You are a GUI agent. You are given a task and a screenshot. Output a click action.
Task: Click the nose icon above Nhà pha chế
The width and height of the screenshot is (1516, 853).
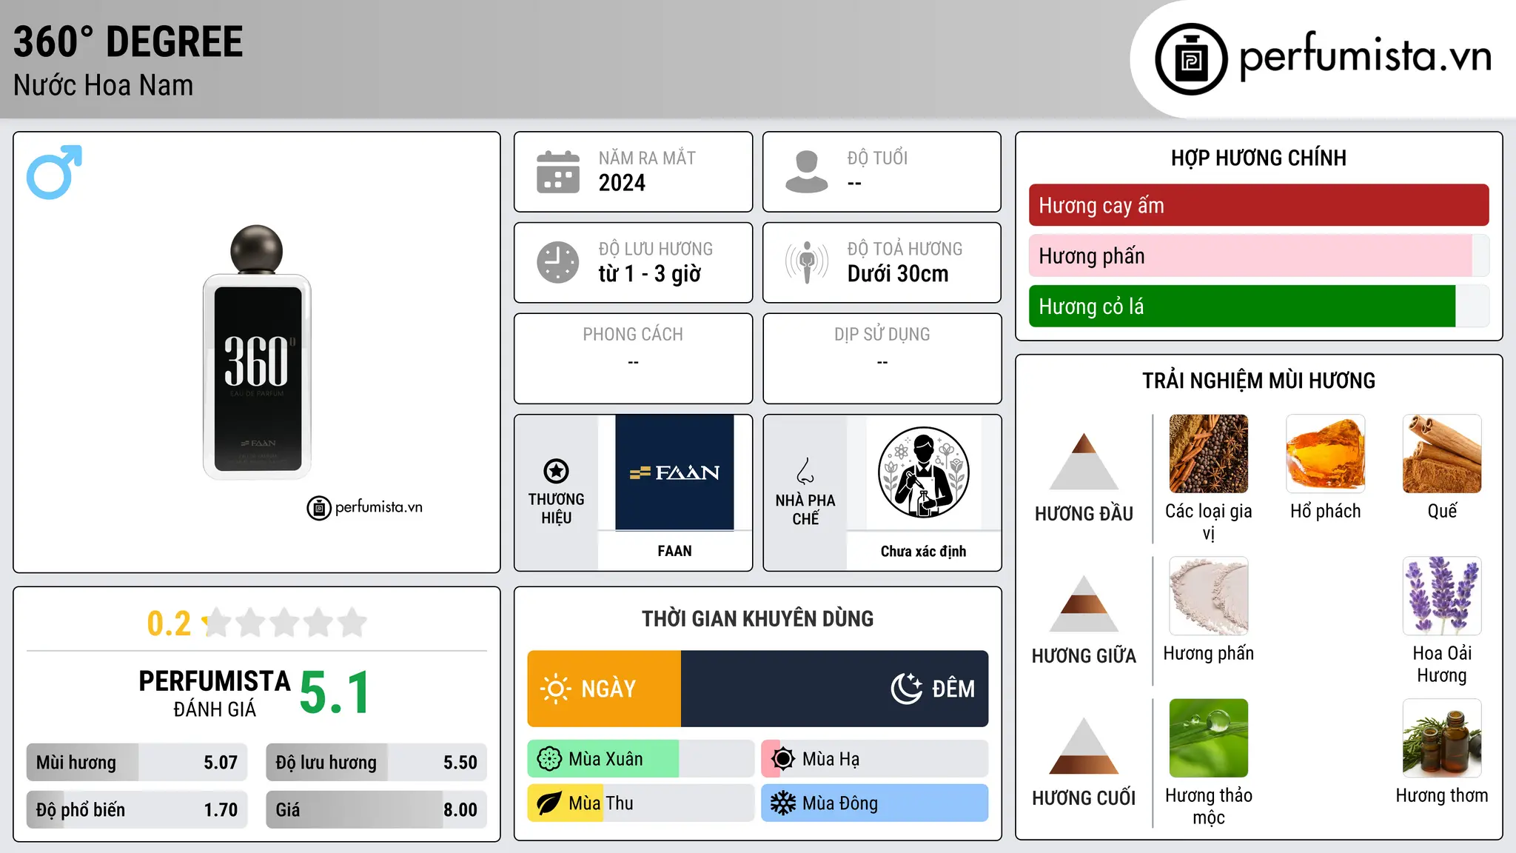[x=805, y=471]
